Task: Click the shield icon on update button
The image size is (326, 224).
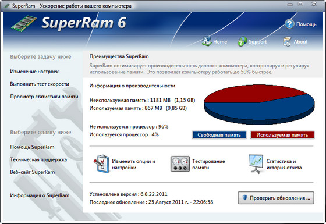Action: [x=245, y=198]
